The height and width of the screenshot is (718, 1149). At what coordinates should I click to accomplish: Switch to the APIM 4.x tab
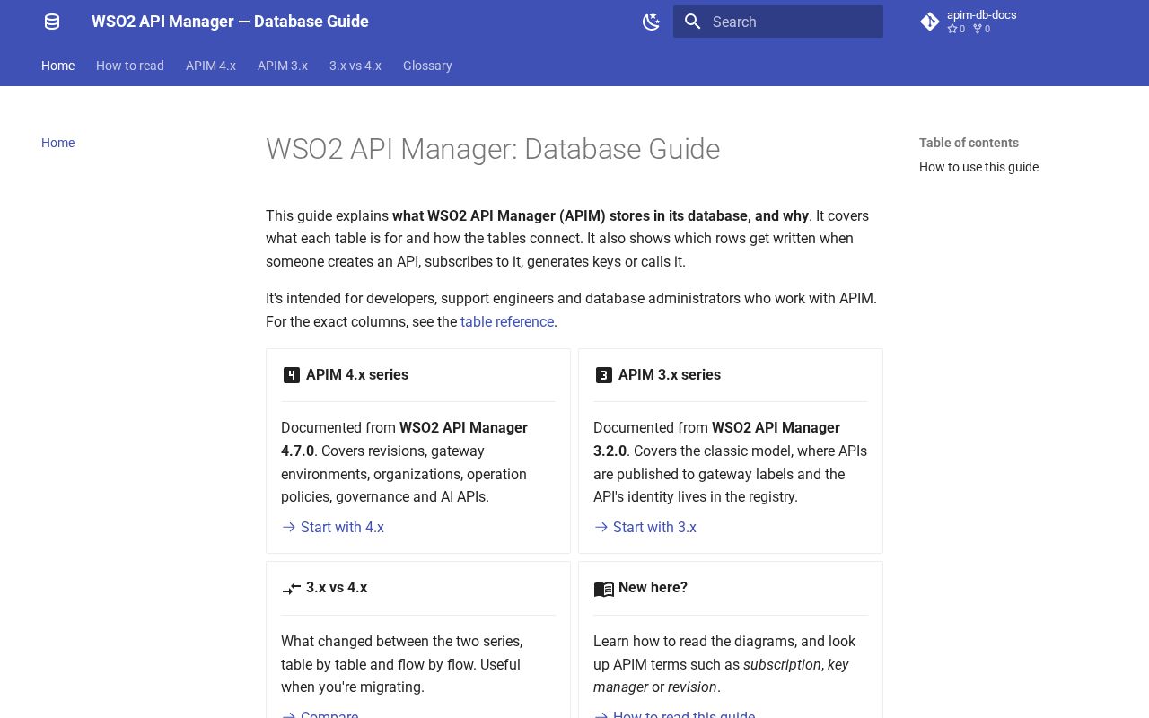click(211, 66)
